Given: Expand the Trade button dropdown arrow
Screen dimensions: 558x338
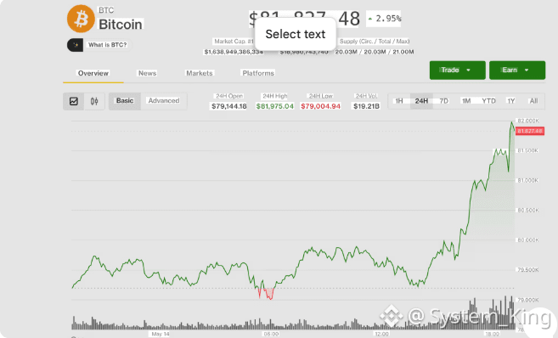Looking at the screenshot, I should coord(468,70).
